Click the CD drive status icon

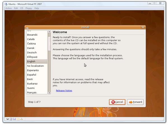point(11,119)
